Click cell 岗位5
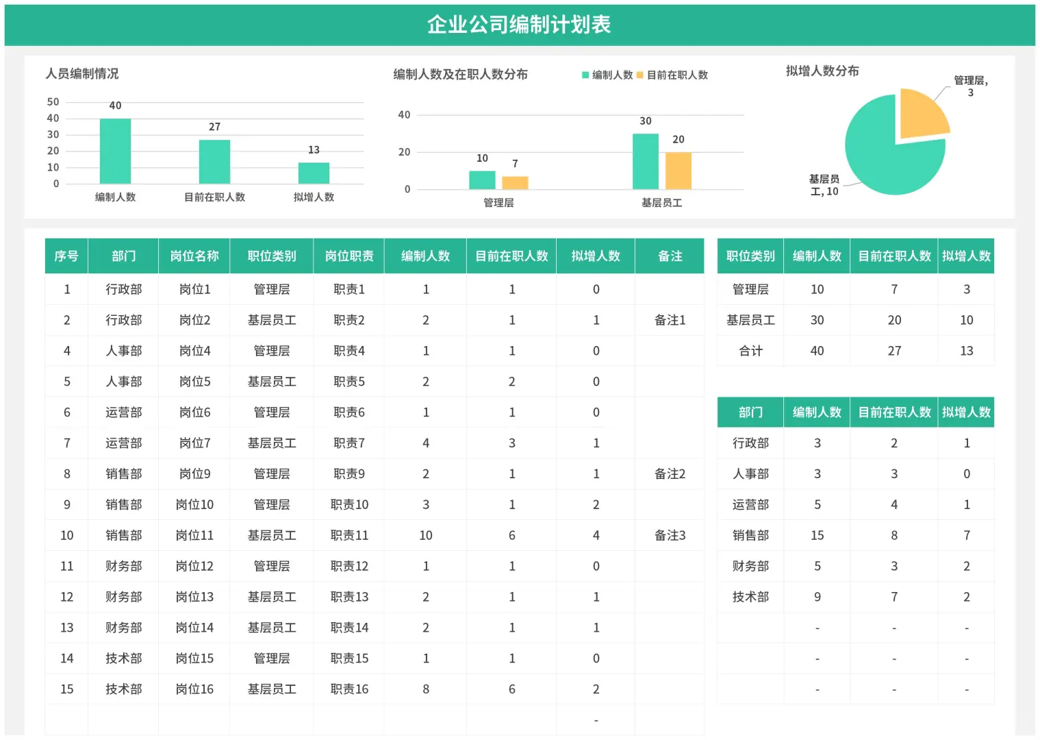1040x740 pixels. [194, 382]
